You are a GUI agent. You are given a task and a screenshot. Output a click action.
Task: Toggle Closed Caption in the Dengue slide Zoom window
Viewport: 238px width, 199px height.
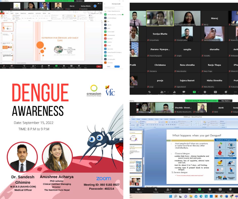pyautogui.click(x=220, y=190)
